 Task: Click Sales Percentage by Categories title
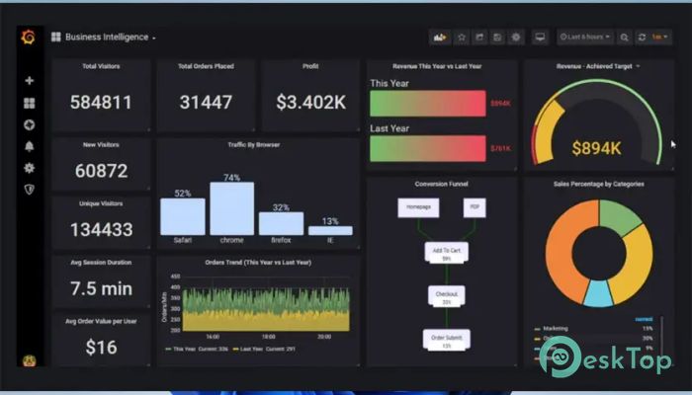tap(599, 184)
